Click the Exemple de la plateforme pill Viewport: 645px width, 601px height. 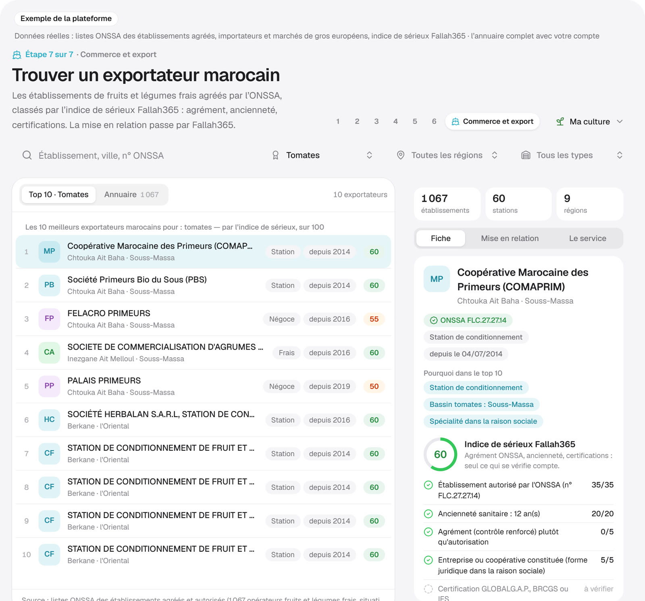pyautogui.click(x=66, y=19)
